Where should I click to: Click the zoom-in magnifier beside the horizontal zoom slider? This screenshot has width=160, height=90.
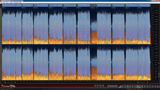click(147, 82)
